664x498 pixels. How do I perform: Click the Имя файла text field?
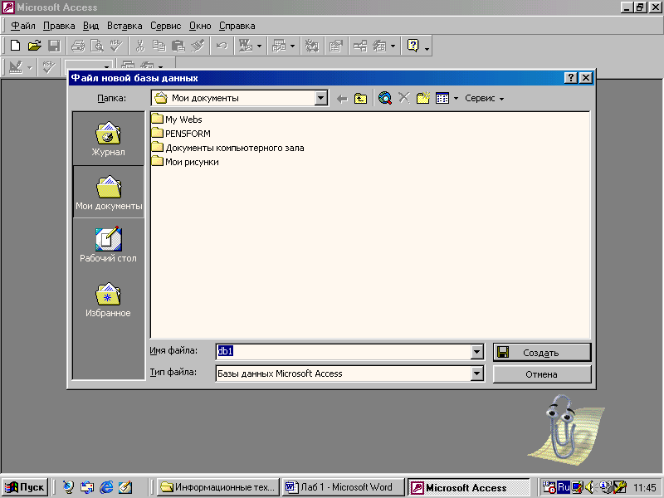tap(344, 351)
